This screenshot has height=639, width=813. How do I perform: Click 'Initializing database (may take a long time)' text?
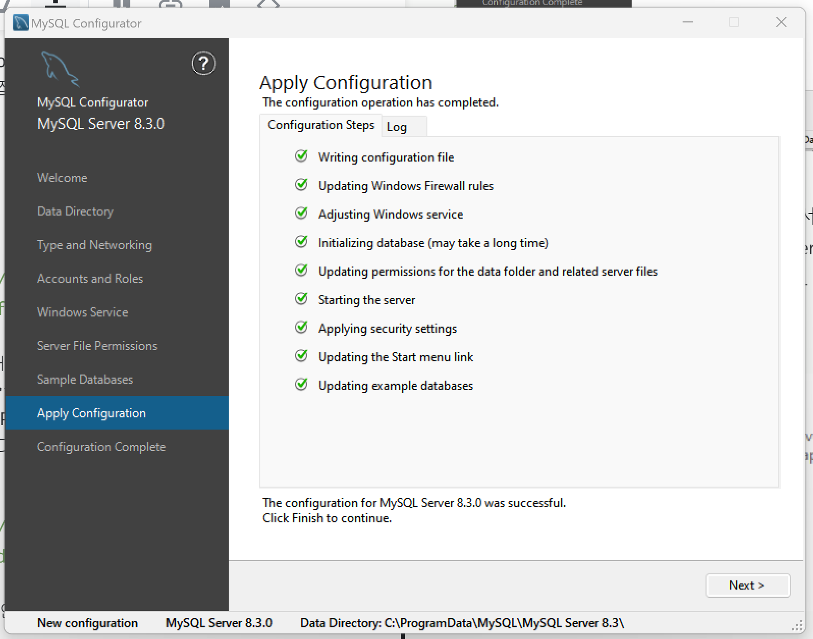[433, 243]
